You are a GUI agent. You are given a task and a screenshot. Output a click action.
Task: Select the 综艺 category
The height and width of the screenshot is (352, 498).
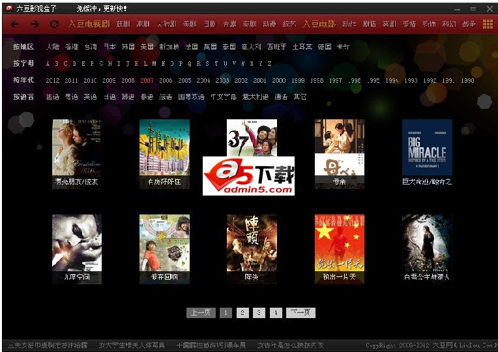click(289, 24)
